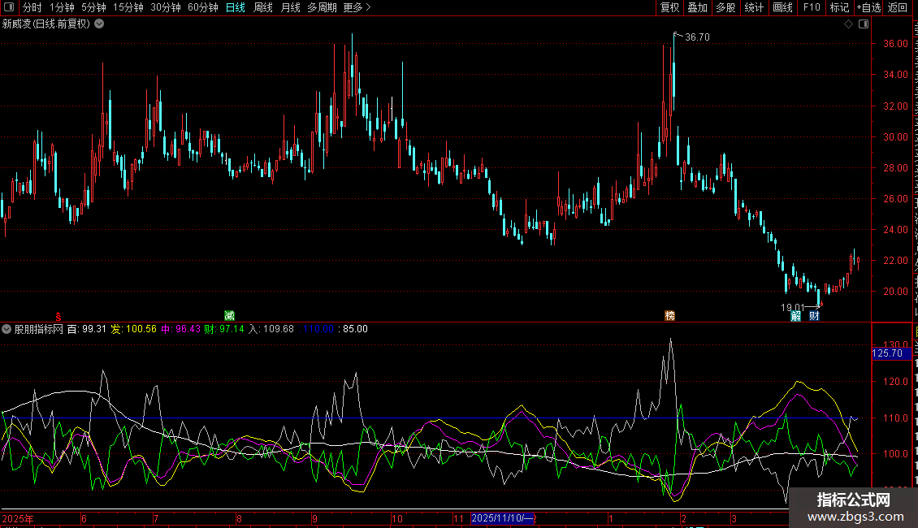Select the 60分钟 period tab

[x=203, y=7]
